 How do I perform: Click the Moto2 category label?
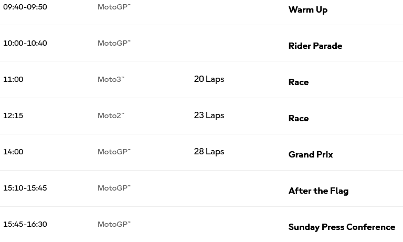tap(111, 115)
